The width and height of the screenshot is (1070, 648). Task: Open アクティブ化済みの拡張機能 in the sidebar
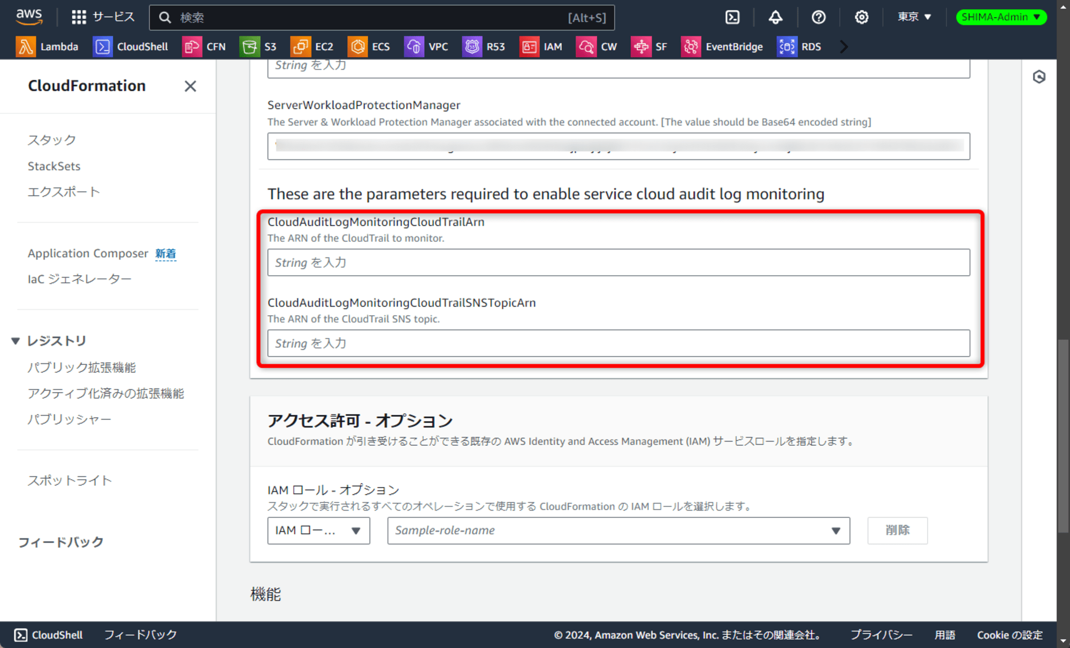[105, 393]
